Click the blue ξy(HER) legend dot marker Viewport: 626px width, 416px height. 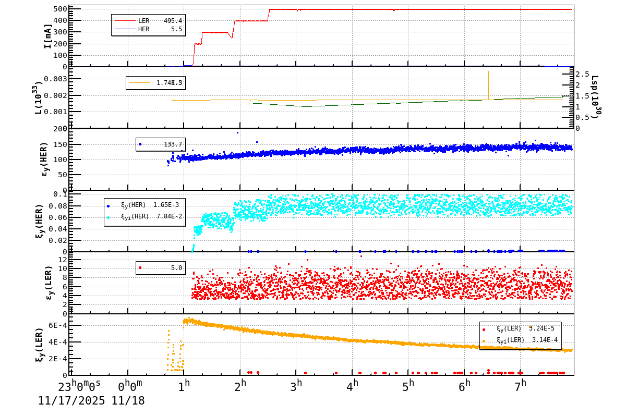point(108,206)
